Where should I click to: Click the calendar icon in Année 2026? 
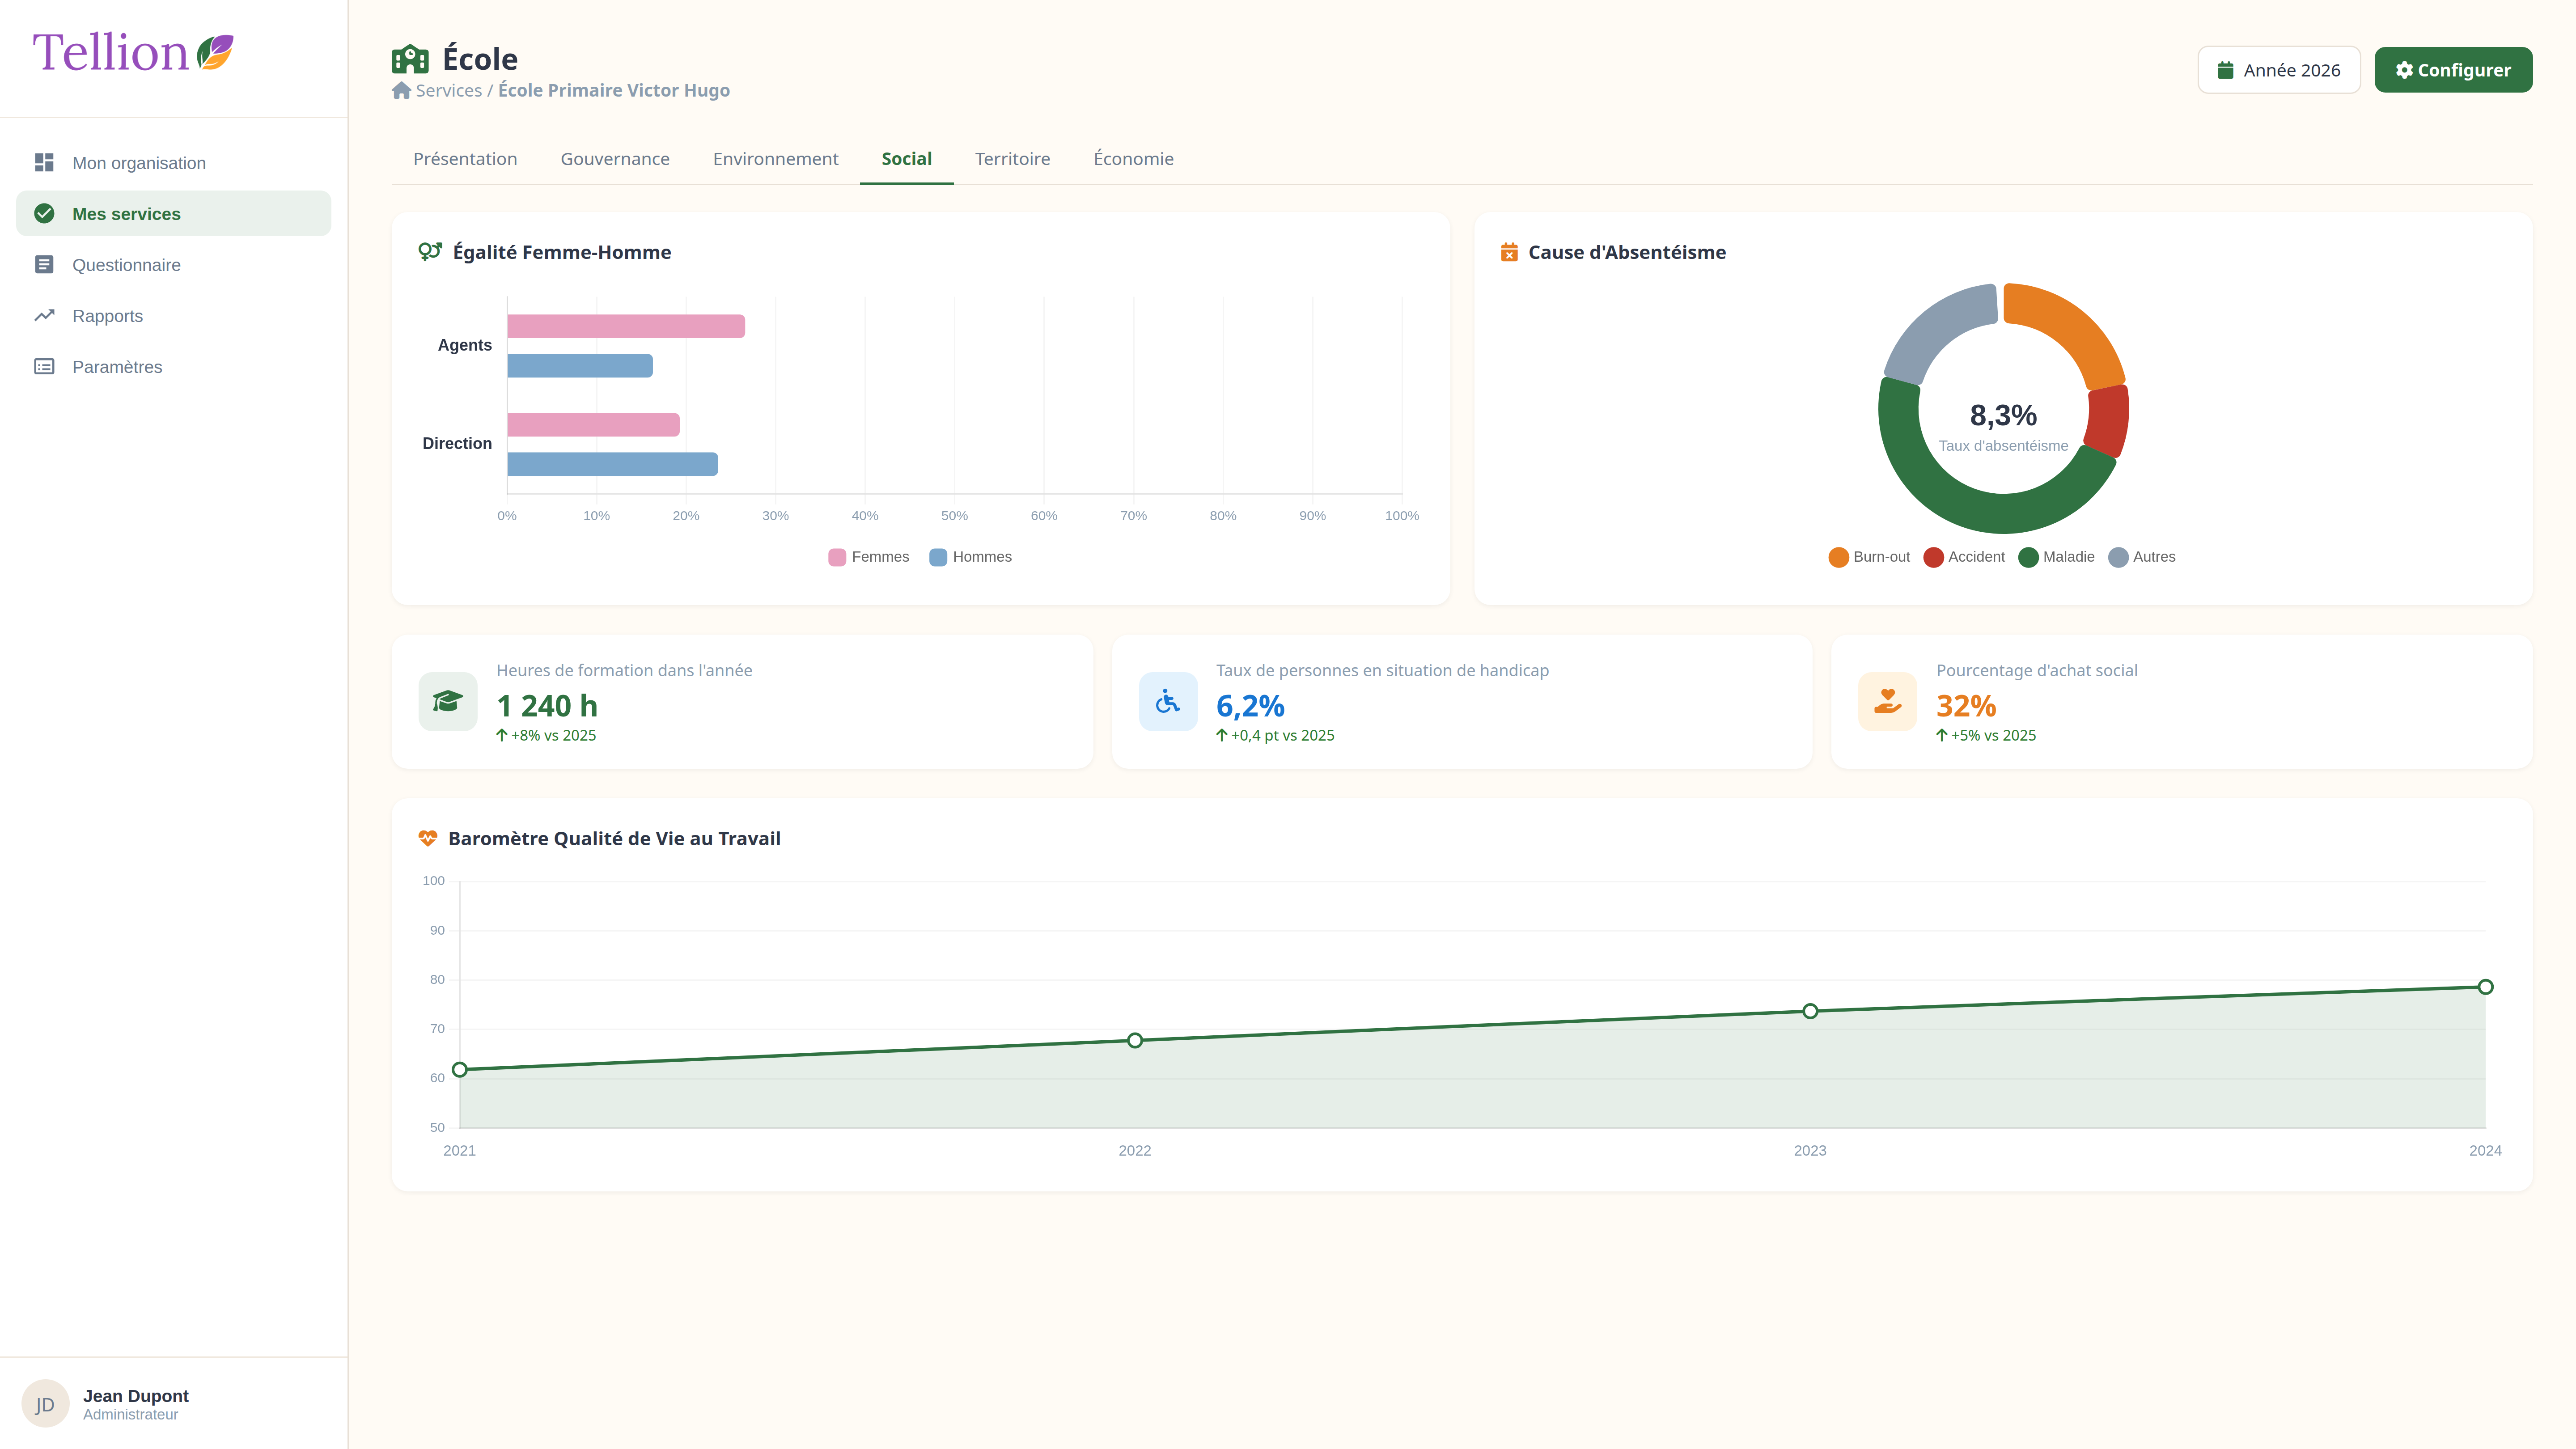[x=2225, y=70]
